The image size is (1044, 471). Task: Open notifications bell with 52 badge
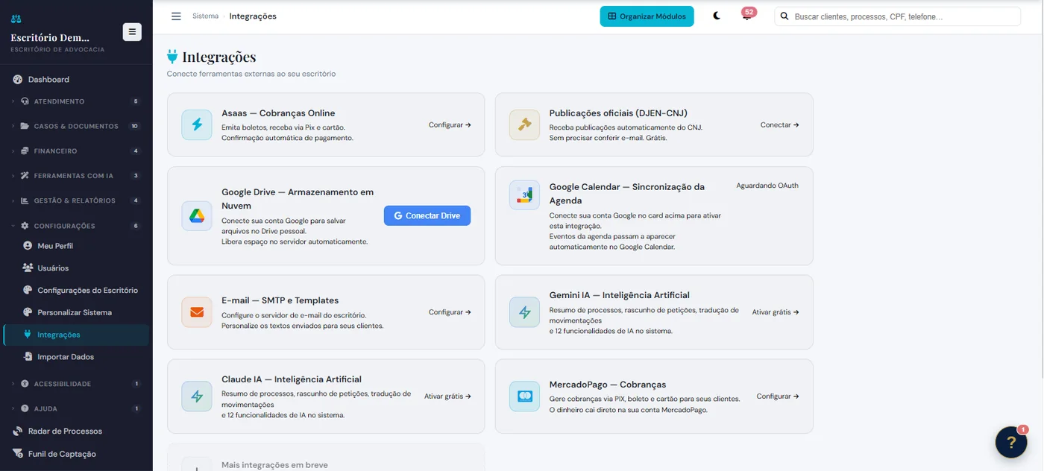[746, 16]
